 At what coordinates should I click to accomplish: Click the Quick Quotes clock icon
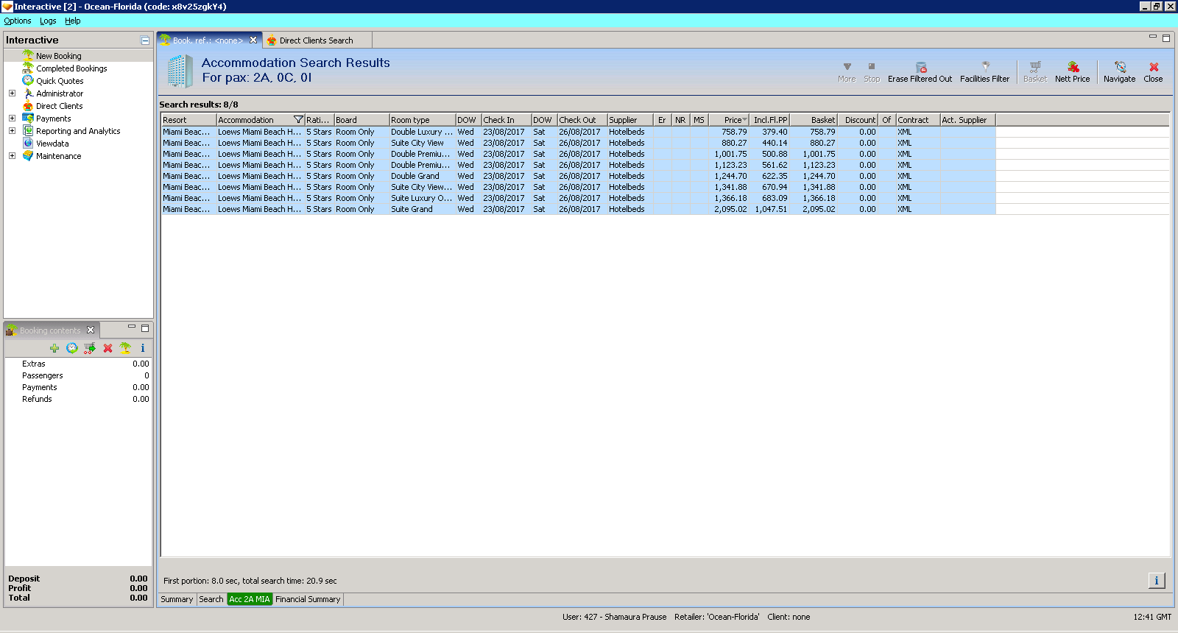tap(28, 80)
